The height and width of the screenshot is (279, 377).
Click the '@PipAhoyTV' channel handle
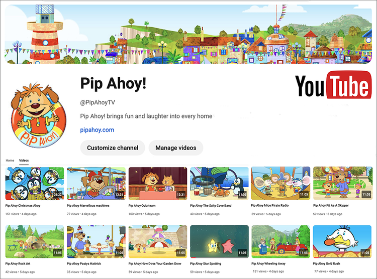point(98,103)
